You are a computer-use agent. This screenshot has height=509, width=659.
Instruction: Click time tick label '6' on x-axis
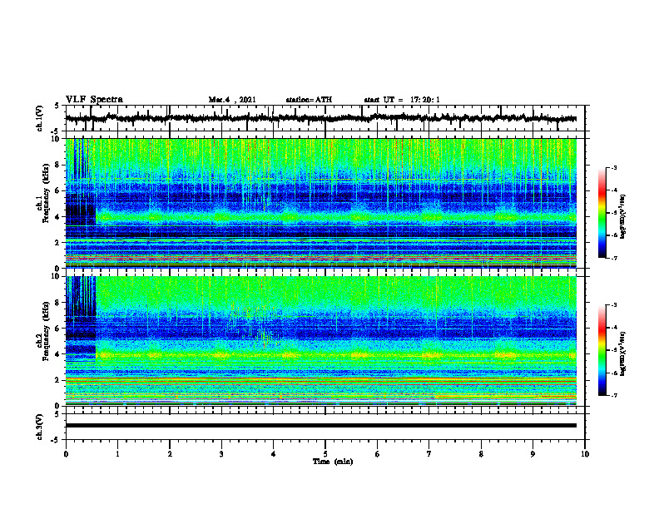(378, 454)
